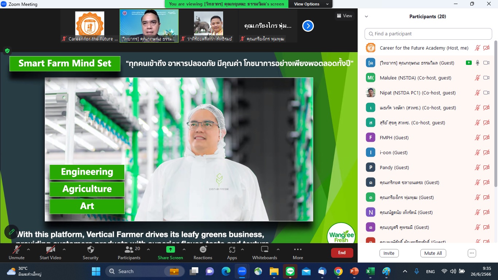Open Excel from the taskbar
498x280 pixels.
370,271
